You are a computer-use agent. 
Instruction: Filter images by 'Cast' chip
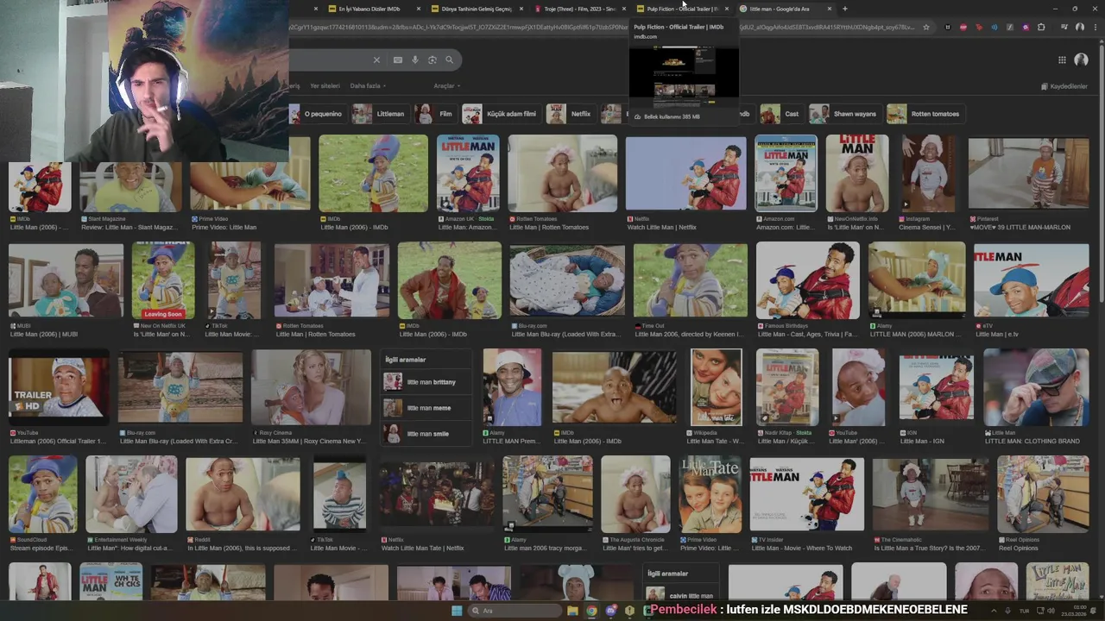[782, 114]
